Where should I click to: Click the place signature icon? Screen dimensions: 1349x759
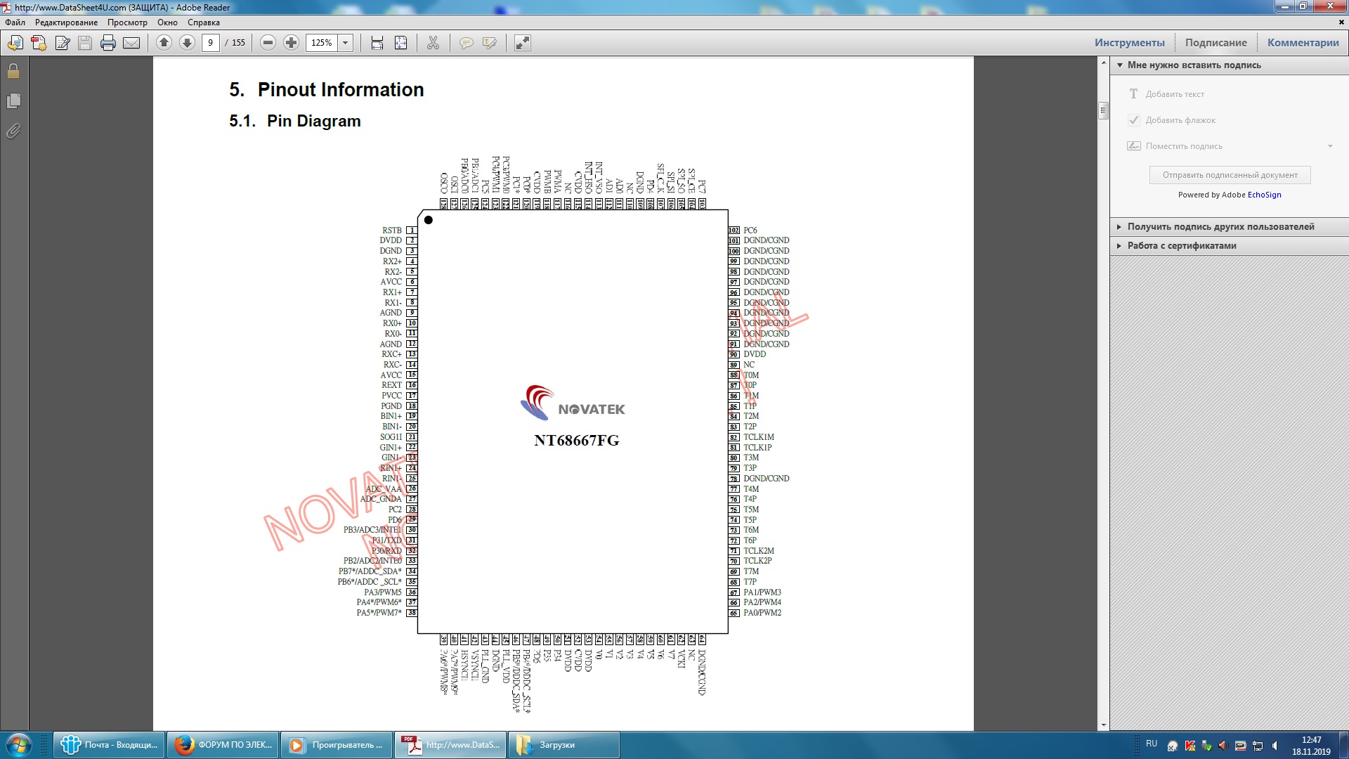pos(1133,146)
